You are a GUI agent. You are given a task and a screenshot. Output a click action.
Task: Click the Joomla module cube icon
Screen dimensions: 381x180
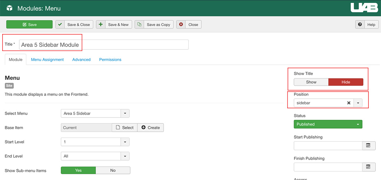point(10,8)
